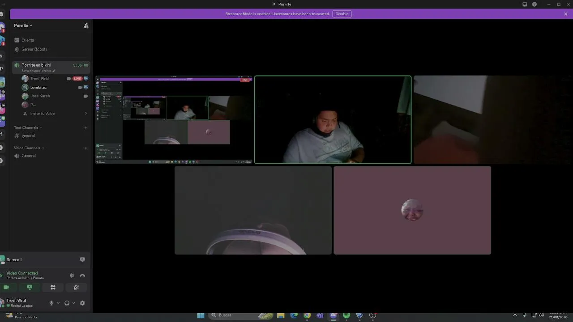
Task: Show hidden system tray icons
Action: click(x=515, y=315)
